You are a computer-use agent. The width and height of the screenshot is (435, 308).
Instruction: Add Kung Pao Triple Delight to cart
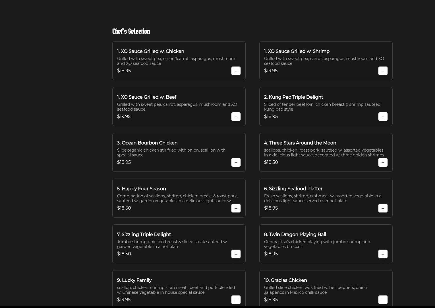pyautogui.click(x=383, y=117)
